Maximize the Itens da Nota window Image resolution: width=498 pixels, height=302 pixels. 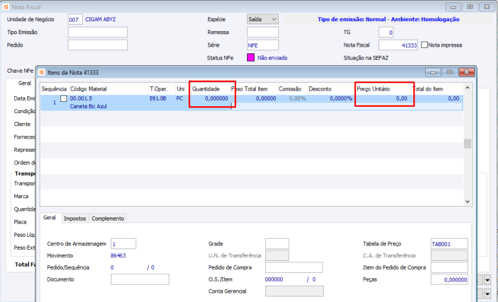click(x=449, y=72)
